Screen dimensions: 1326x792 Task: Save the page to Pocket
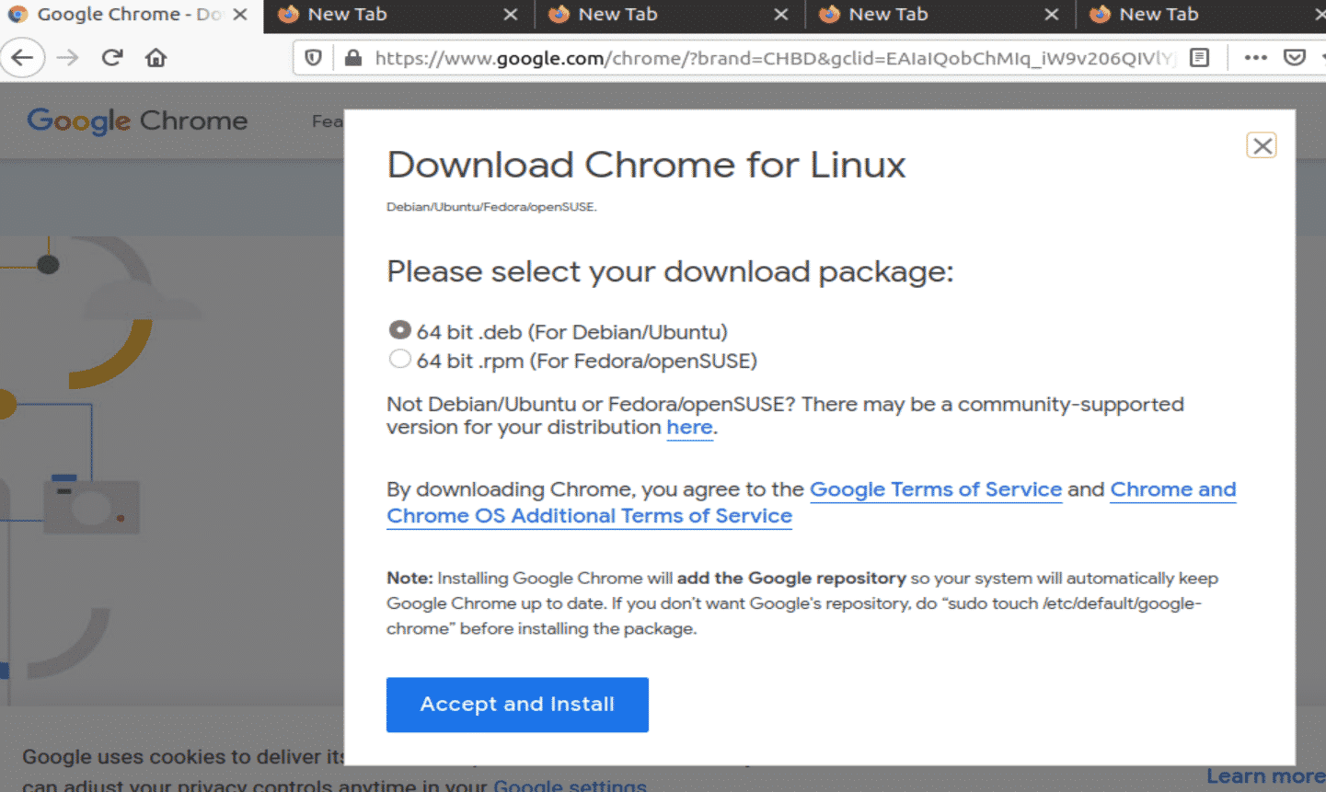click(1295, 58)
